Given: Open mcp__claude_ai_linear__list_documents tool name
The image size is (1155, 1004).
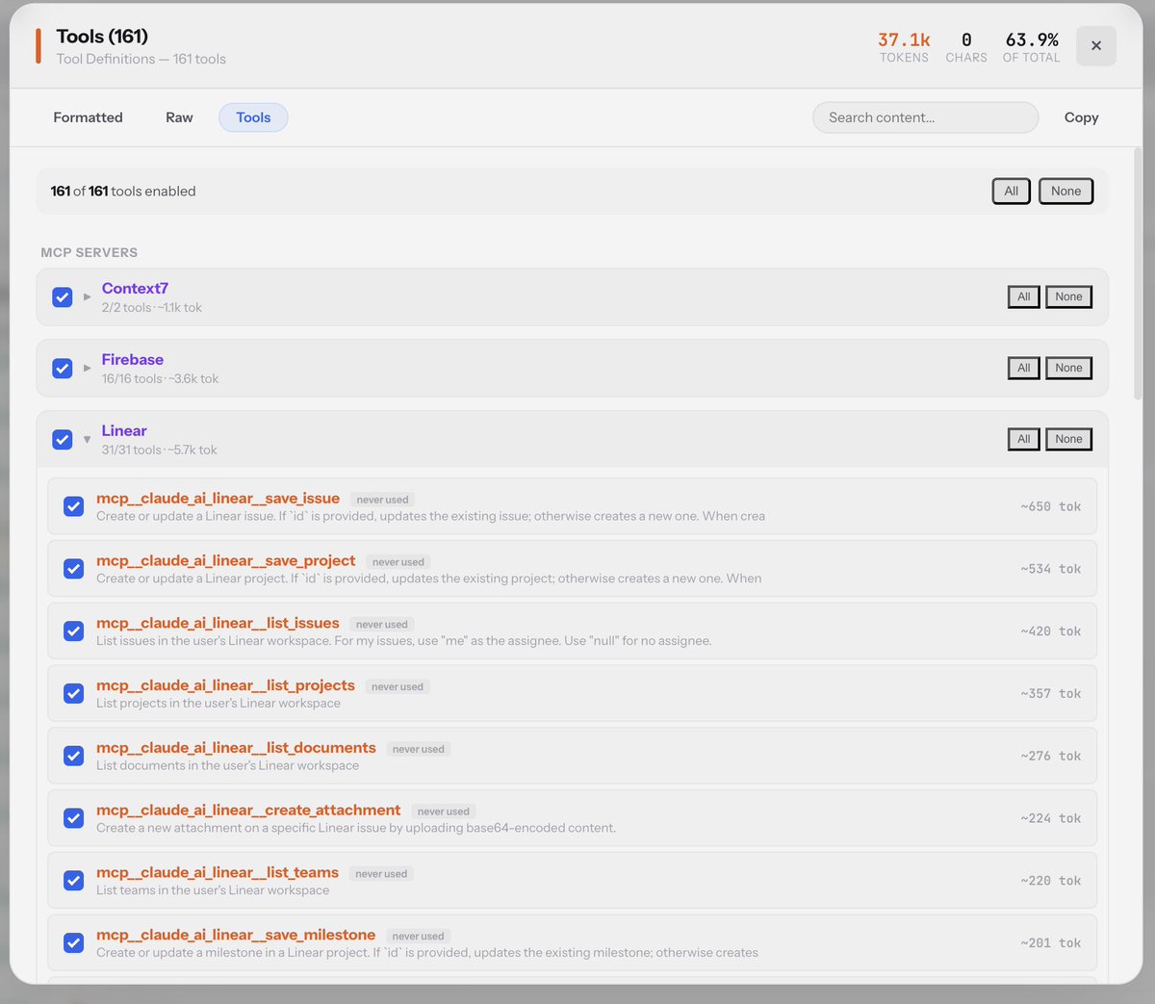Looking at the screenshot, I should [236, 747].
